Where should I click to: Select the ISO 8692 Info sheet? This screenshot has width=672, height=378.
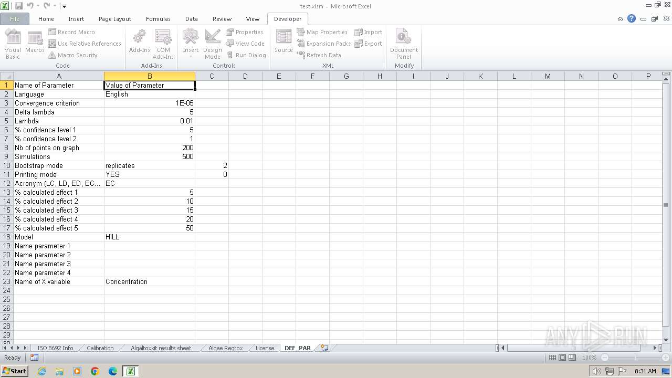click(x=55, y=348)
